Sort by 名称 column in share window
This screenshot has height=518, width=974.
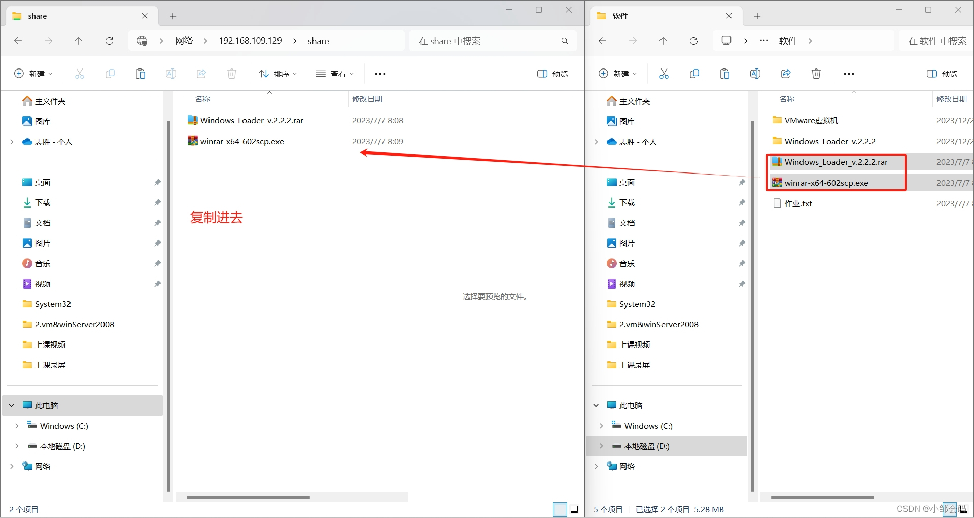coord(202,99)
